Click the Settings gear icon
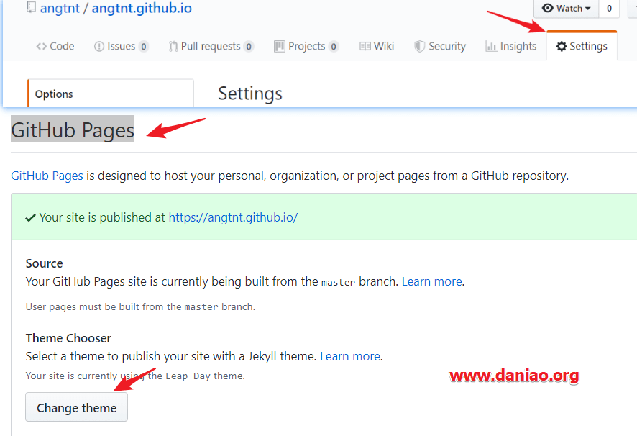Screen dimensions: 637x436 pos(561,46)
